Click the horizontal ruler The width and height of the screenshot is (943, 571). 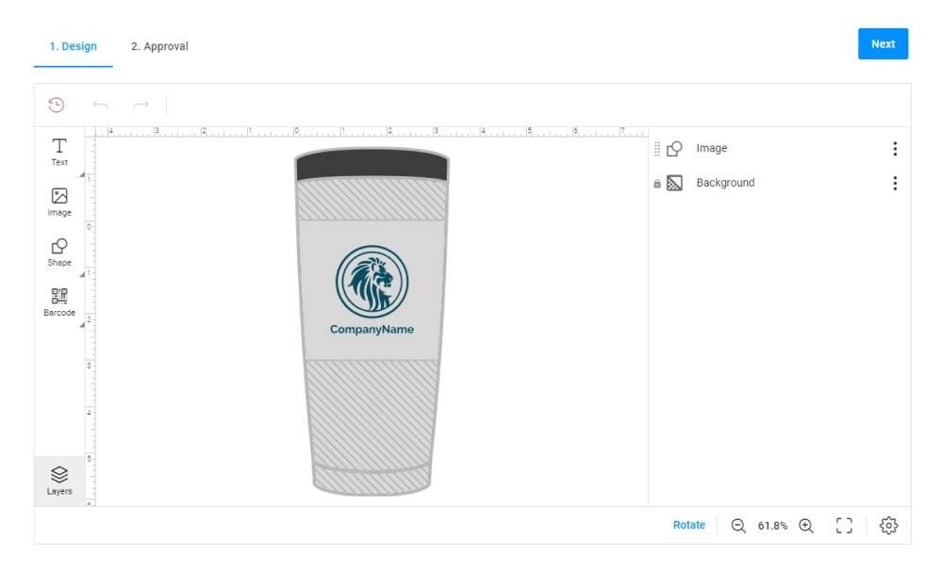tap(372, 132)
